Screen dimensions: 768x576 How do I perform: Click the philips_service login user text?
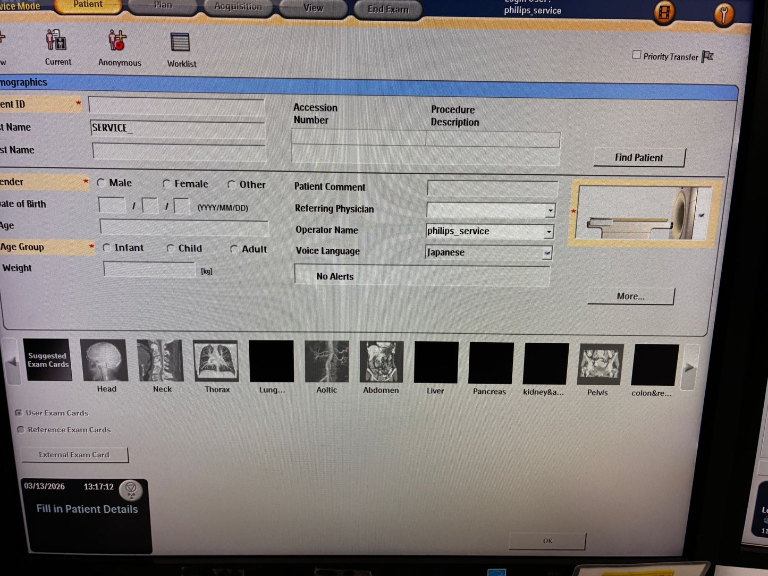533,11
